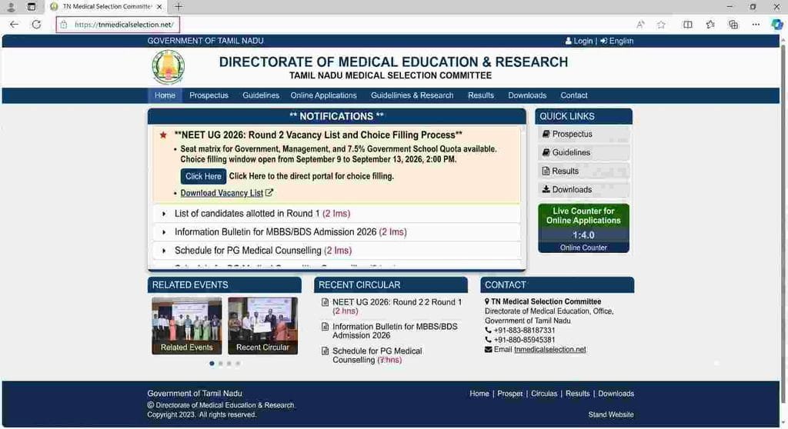Open split screen icon
This screenshot has width=788, height=429.
click(687, 24)
